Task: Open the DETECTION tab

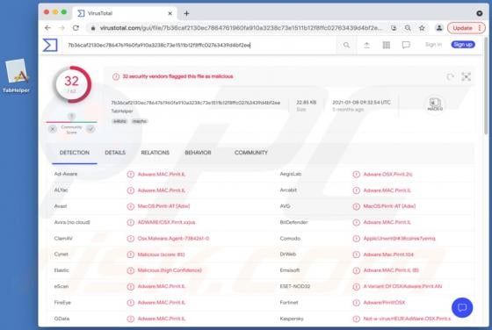Action: pos(75,153)
